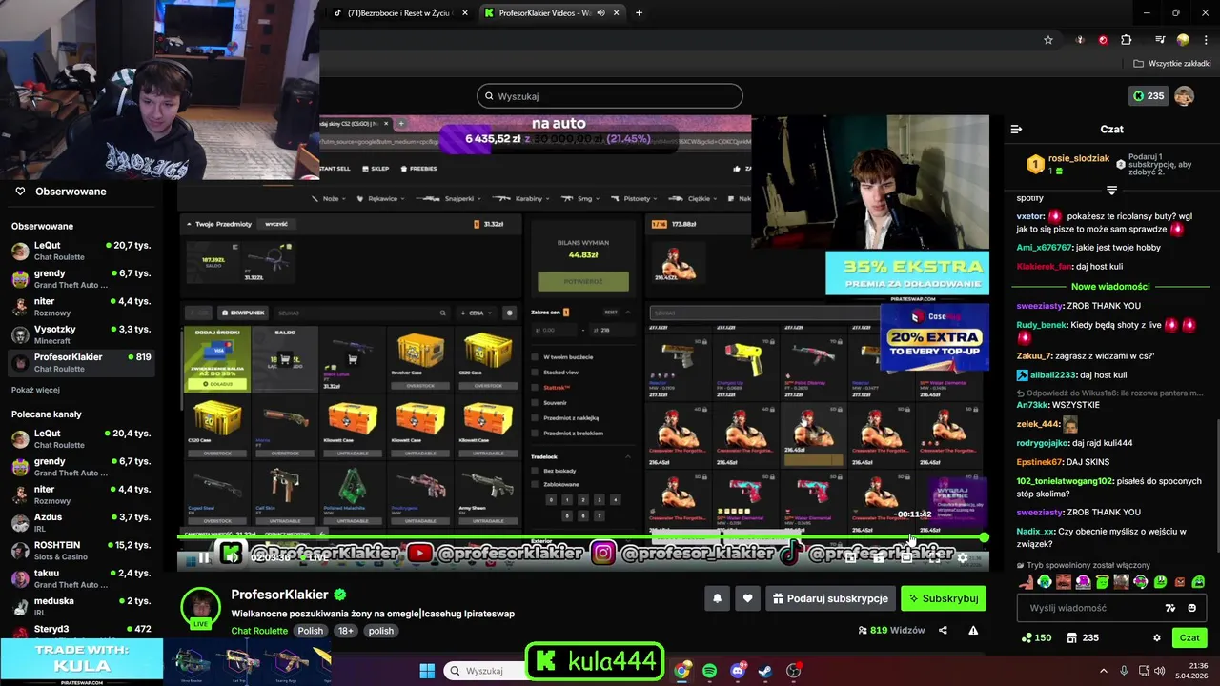Open Vysotzky Minecraft channel in sidebar

[x=81, y=334]
